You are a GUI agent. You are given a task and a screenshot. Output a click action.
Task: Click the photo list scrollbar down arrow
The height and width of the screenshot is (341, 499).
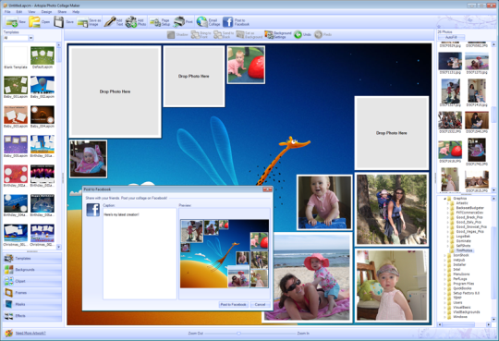pyautogui.click(x=493, y=190)
